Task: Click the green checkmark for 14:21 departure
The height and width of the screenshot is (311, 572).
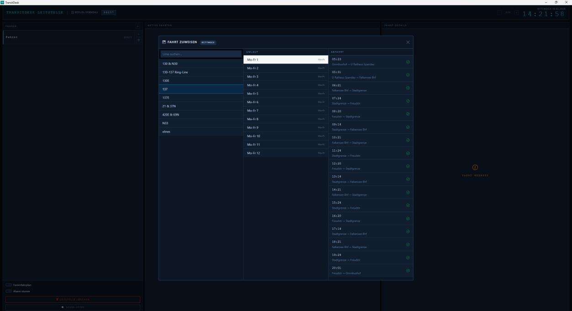Action: pos(408,192)
